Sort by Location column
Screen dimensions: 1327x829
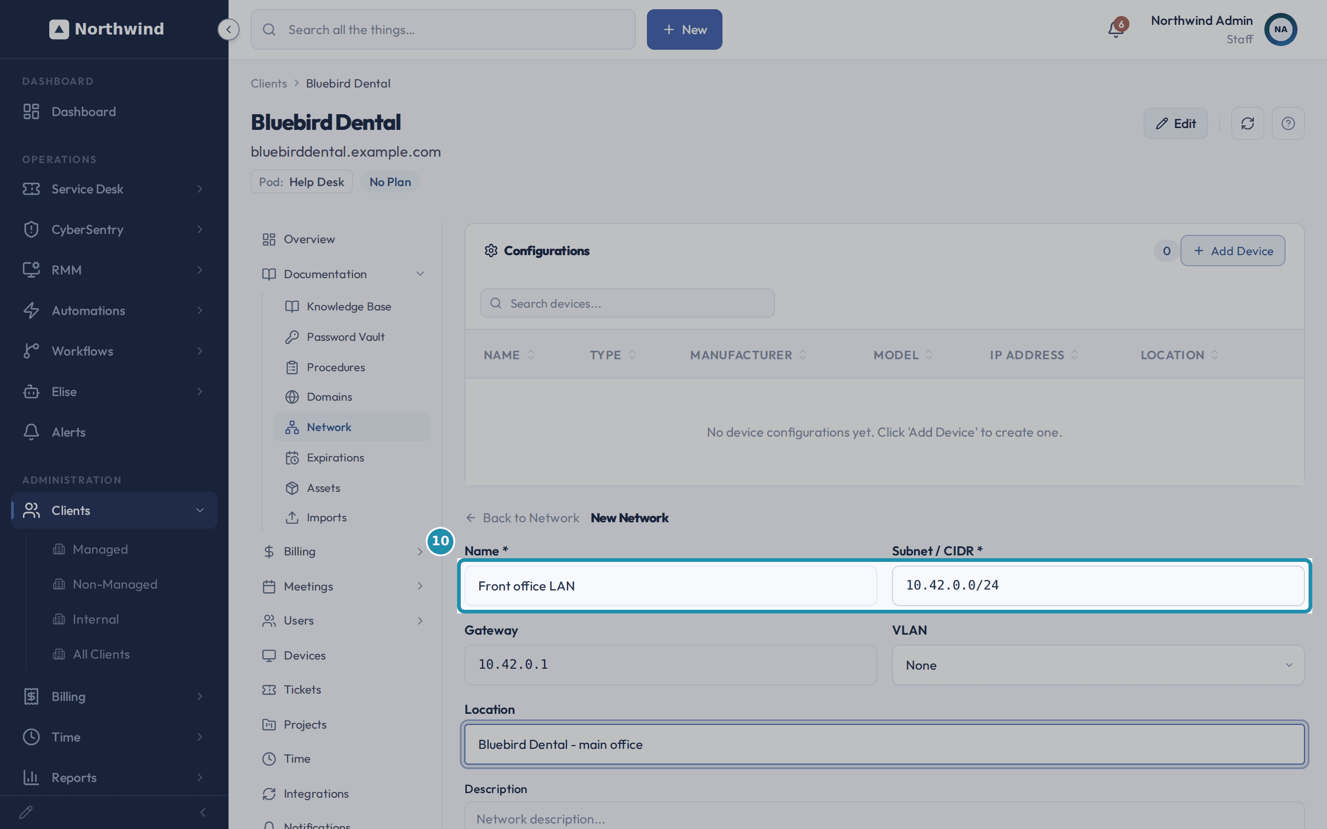pos(1180,355)
